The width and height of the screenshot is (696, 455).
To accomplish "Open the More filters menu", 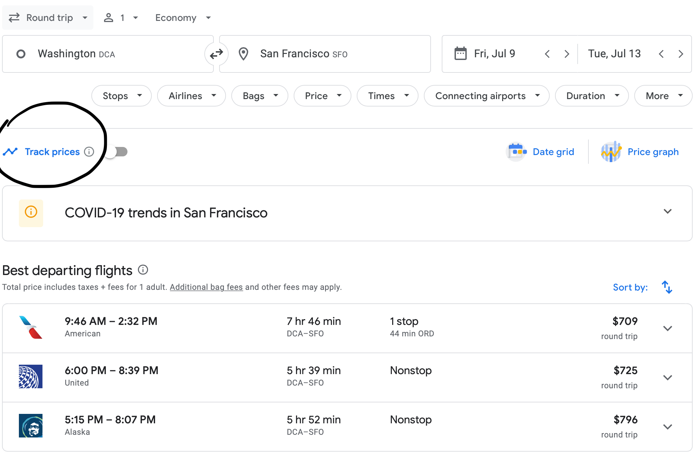I will pyautogui.click(x=663, y=96).
